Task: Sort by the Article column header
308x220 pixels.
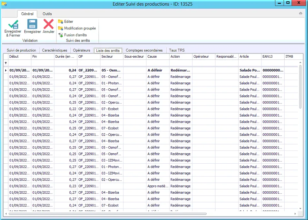Action: 249,57
